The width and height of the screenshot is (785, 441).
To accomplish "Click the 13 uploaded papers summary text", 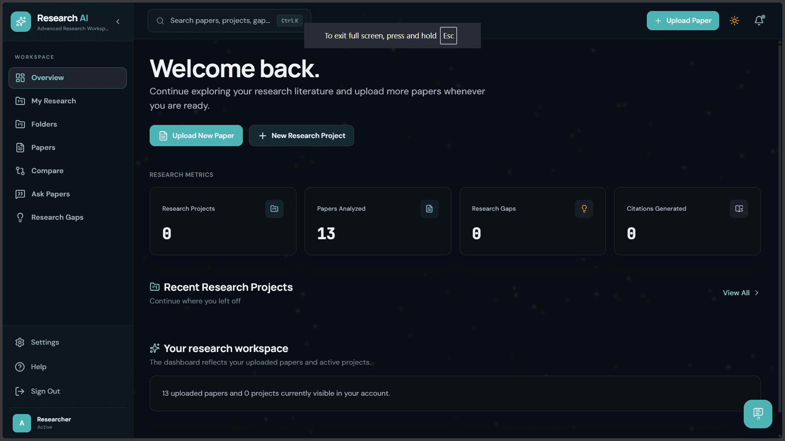I will point(276,393).
